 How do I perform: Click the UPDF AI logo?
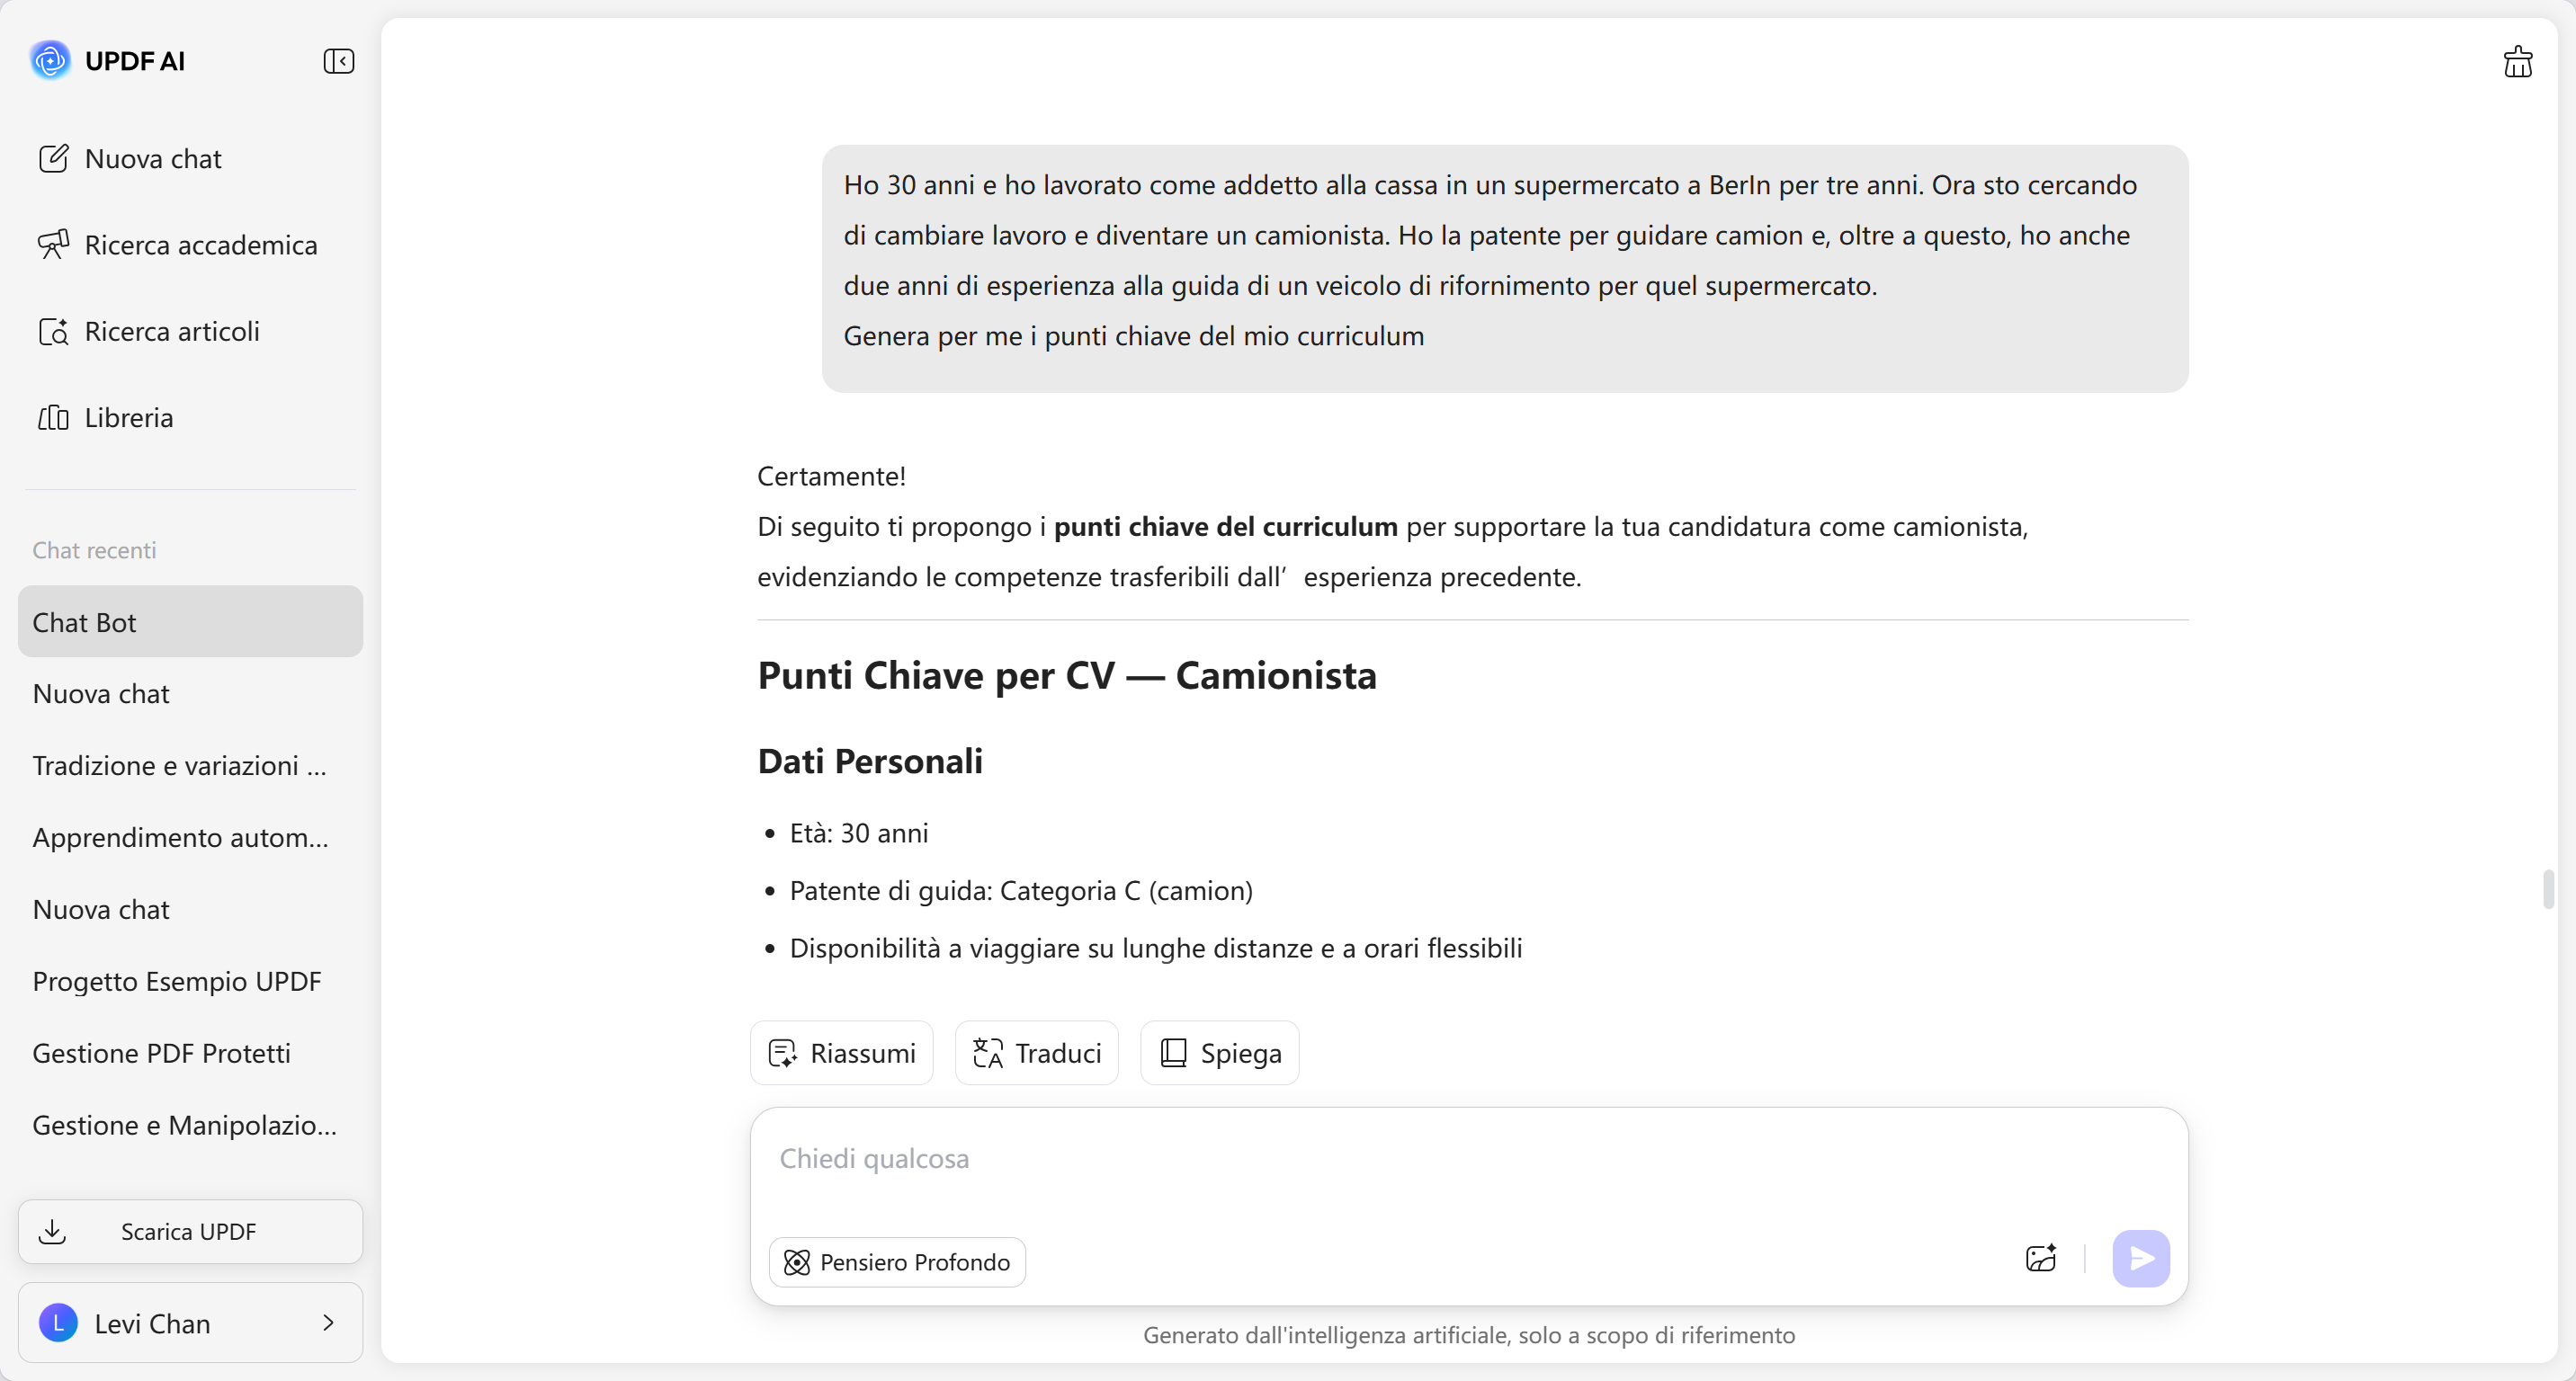pos(50,61)
